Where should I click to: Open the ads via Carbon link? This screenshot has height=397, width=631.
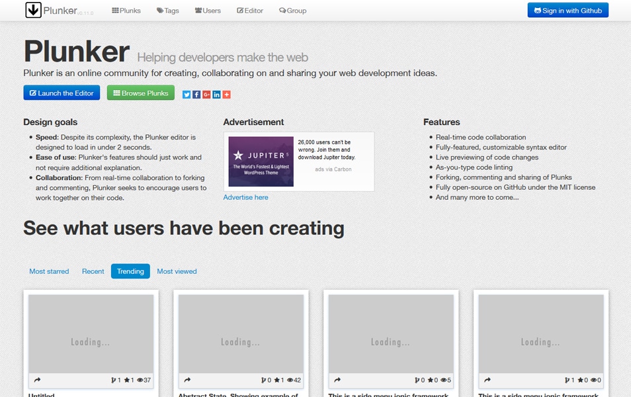333,169
